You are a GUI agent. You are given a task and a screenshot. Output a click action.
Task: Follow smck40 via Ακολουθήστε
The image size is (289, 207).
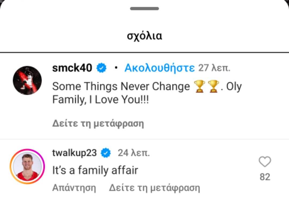click(159, 68)
